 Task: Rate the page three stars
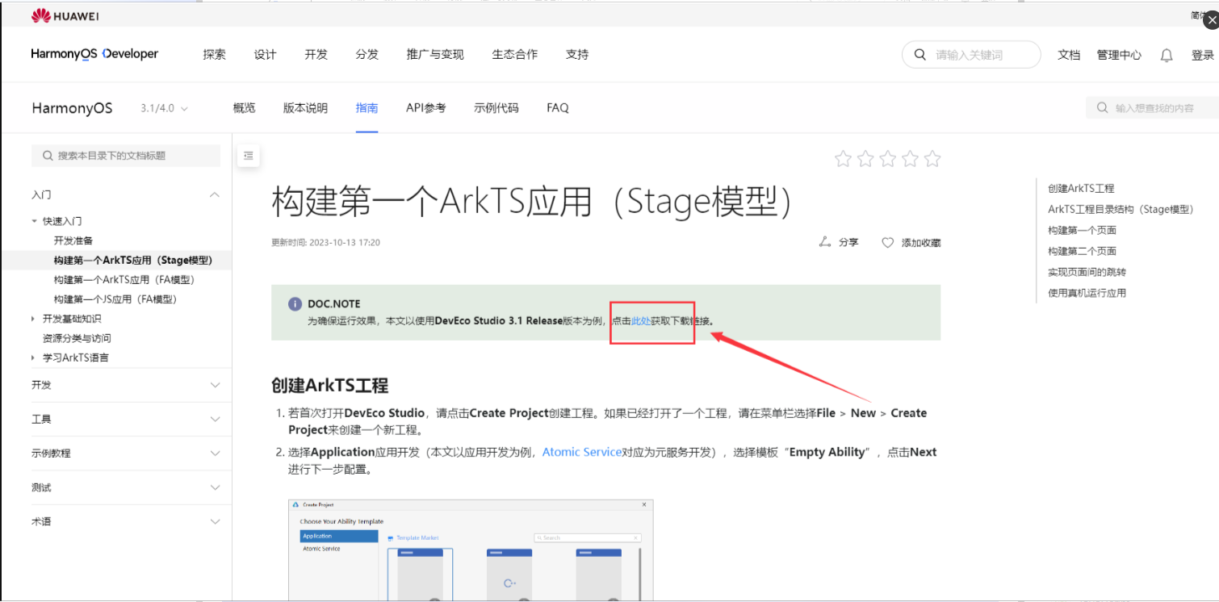pyautogui.click(x=888, y=159)
